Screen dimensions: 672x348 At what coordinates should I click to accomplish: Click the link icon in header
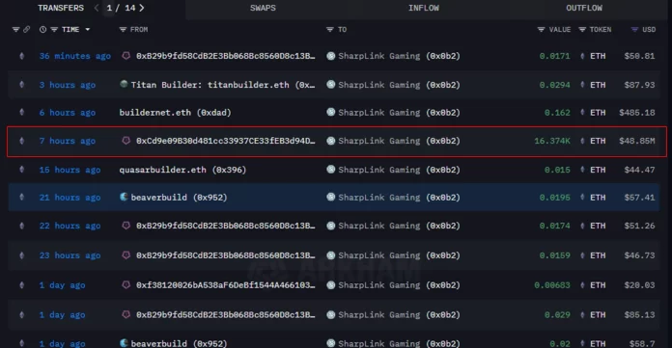click(x=27, y=30)
